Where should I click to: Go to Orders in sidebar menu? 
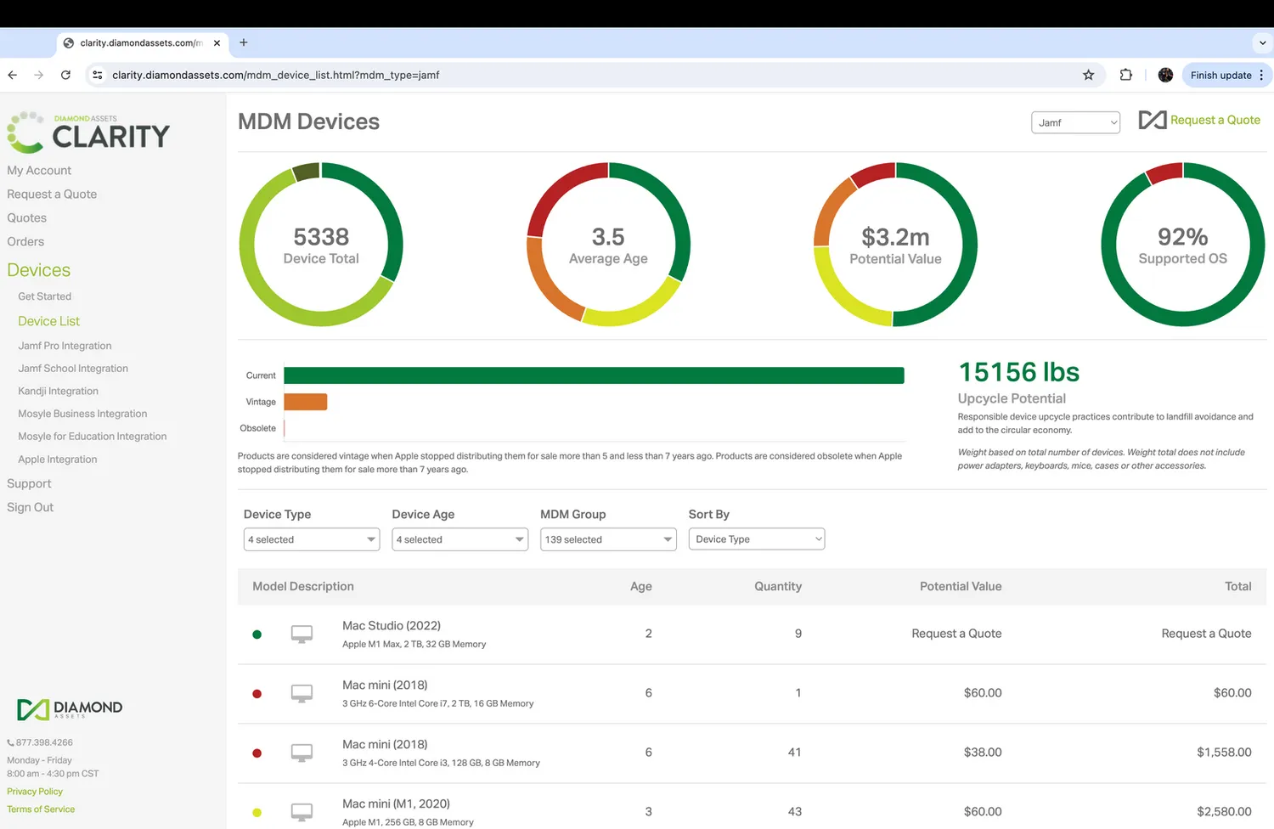coord(25,242)
